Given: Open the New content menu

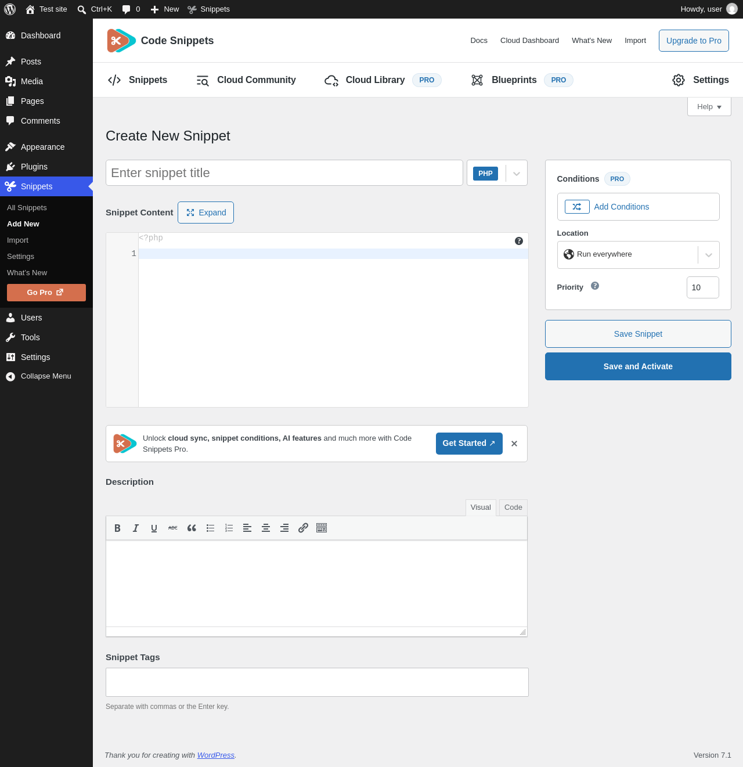Looking at the screenshot, I should coord(165,9).
